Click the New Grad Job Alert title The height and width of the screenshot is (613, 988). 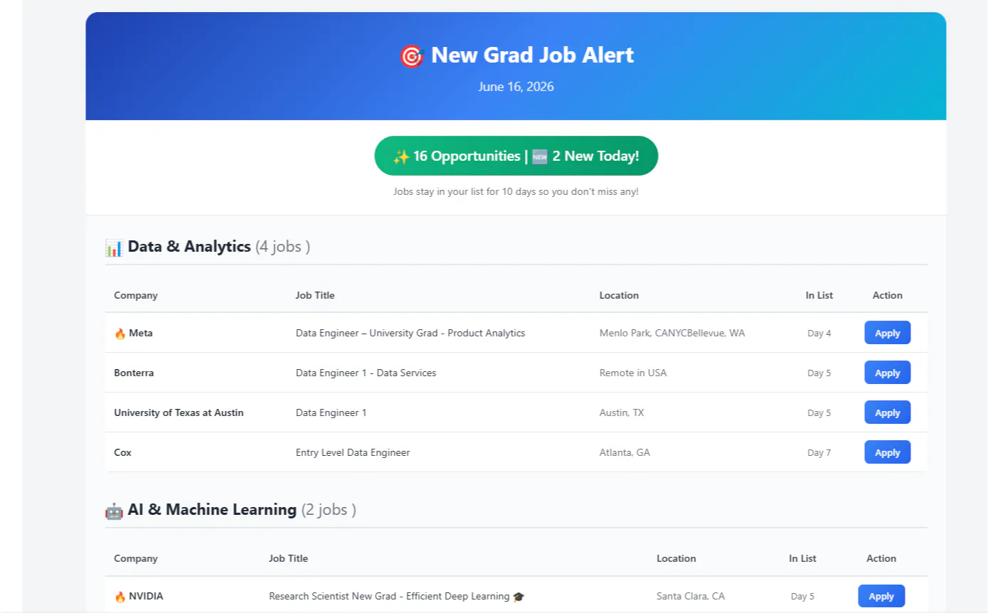click(x=532, y=55)
